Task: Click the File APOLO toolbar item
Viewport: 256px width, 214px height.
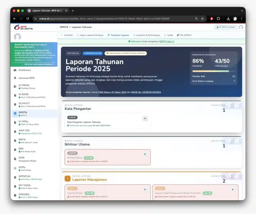Action: click(184, 35)
